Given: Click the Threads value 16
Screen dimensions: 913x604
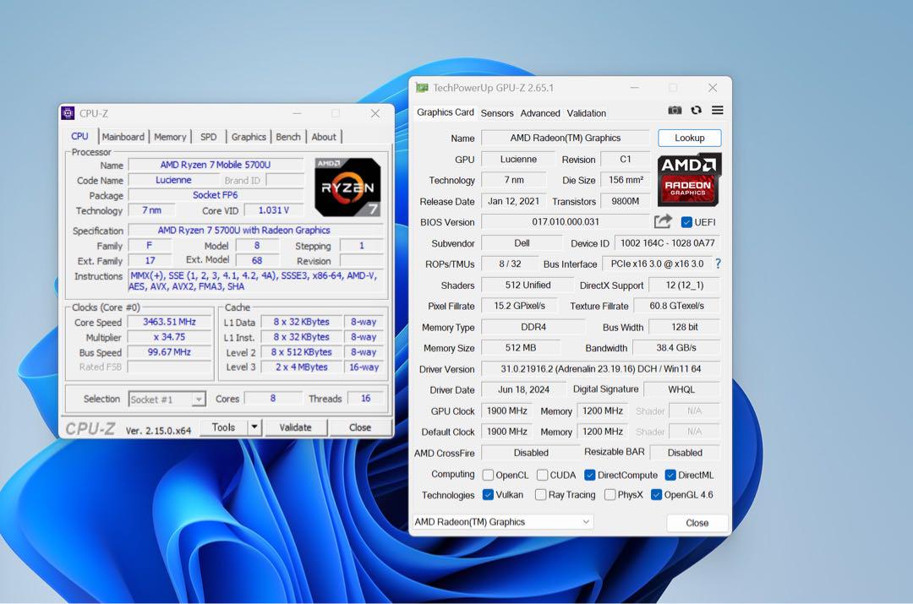Looking at the screenshot, I should click(x=365, y=398).
